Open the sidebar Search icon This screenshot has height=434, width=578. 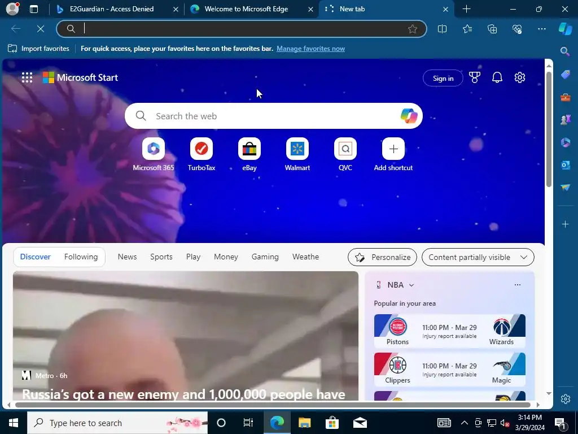tap(565, 51)
